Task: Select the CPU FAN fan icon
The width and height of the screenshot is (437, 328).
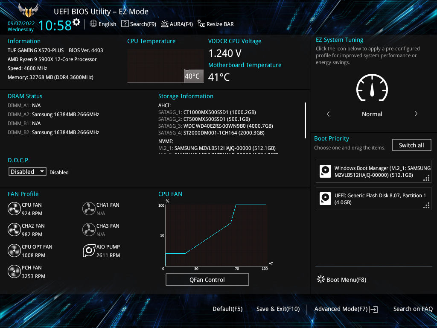Action: coord(14,208)
